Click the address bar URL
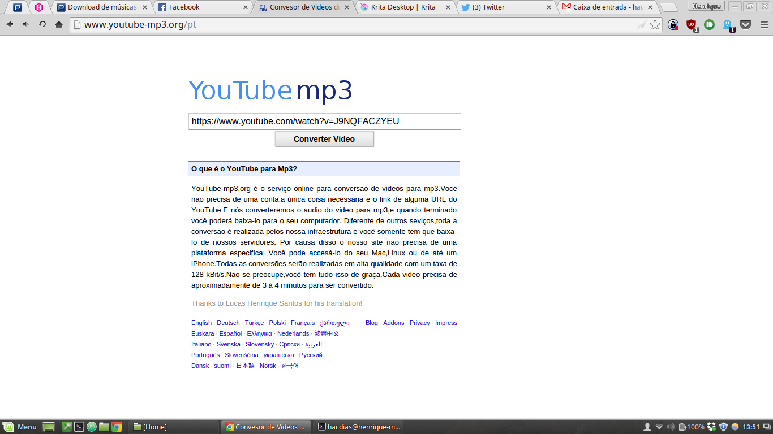This screenshot has width=773, height=434. click(x=140, y=25)
